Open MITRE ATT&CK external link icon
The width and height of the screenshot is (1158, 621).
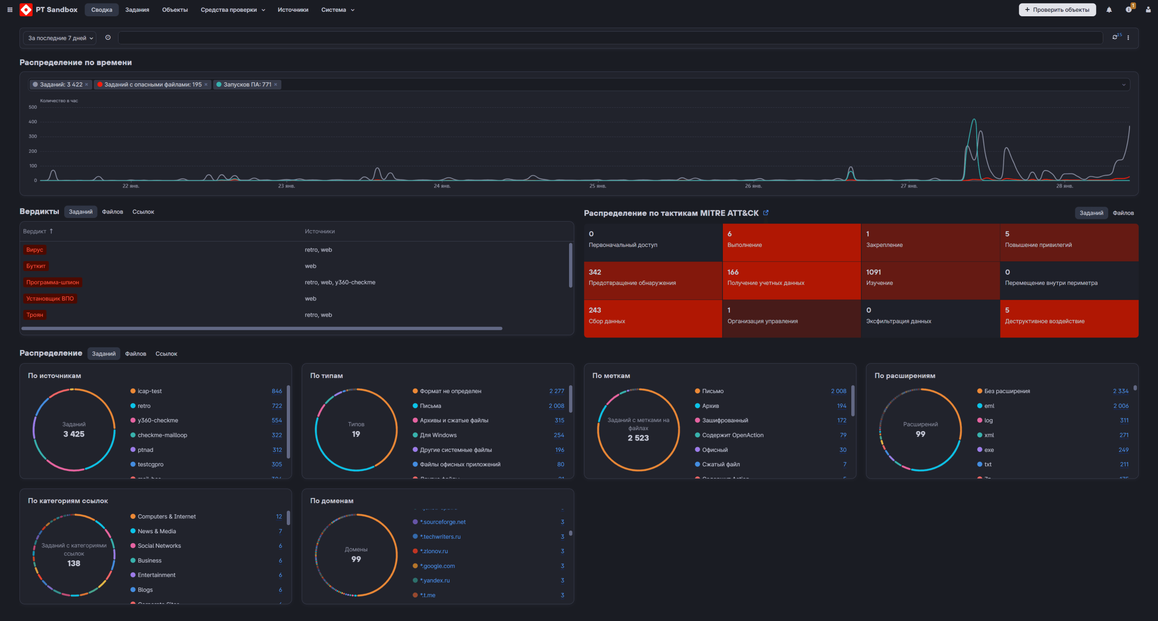(766, 213)
